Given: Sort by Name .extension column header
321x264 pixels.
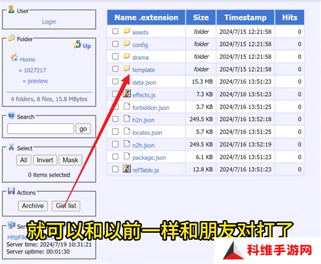Looking at the screenshot, I should (x=146, y=18).
